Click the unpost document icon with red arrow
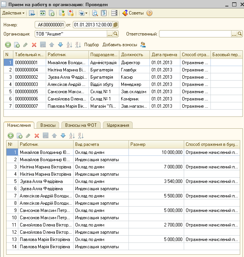Viewport: 244px width, 257px height. pos(71,13)
